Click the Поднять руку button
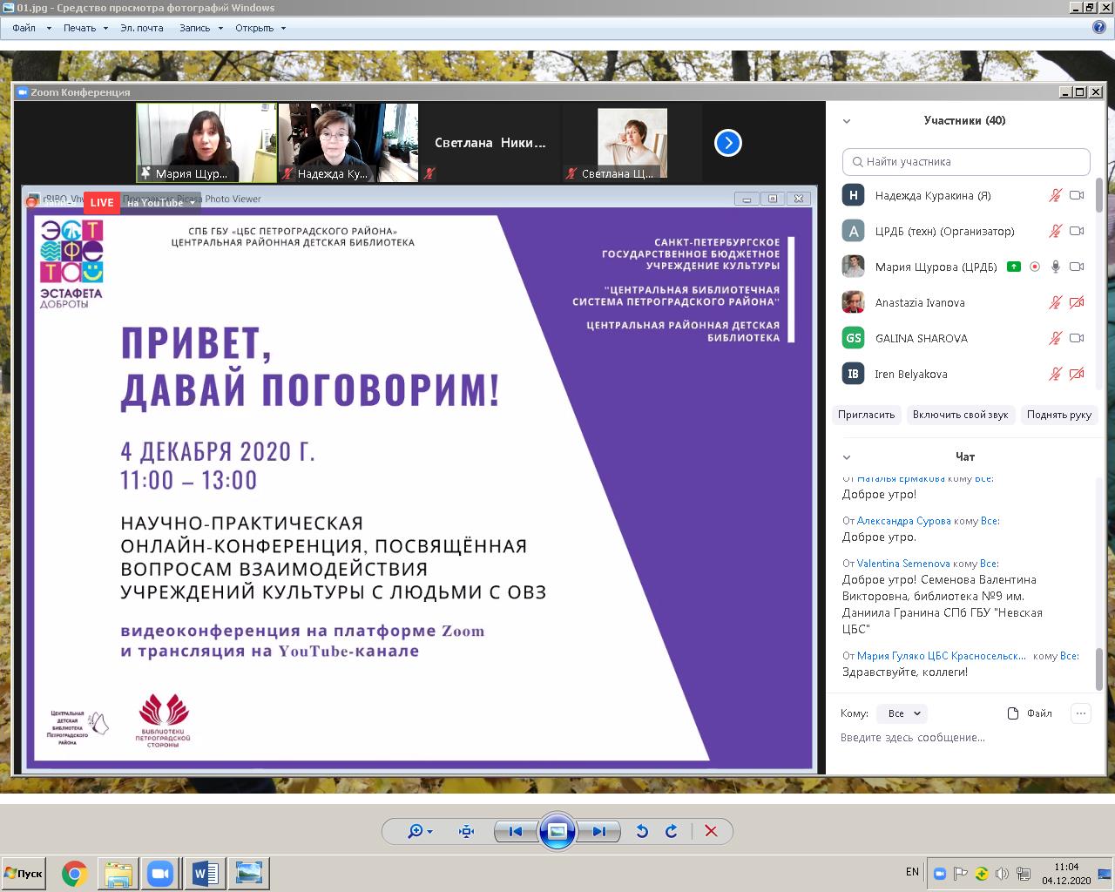 coord(1058,415)
